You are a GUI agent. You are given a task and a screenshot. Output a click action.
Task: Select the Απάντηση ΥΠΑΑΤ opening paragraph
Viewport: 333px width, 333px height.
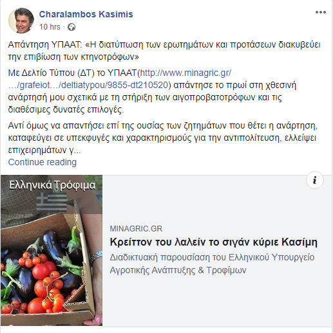point(164,51)
